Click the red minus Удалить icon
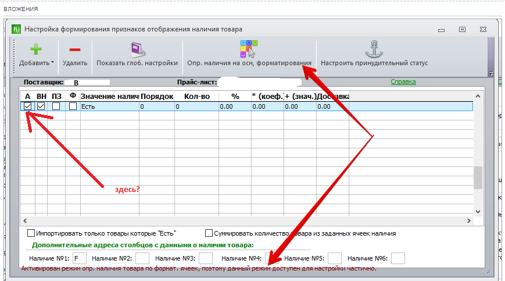Image resolution: width=505 pixels, height=281 pixels. click(75, 49)
